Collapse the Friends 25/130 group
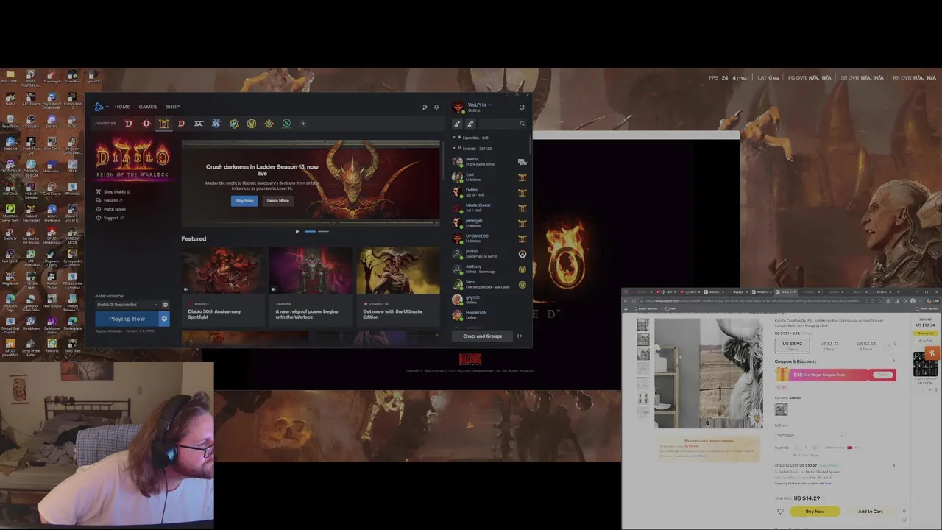This screenshot has width=942, height=530. point(454,149)
